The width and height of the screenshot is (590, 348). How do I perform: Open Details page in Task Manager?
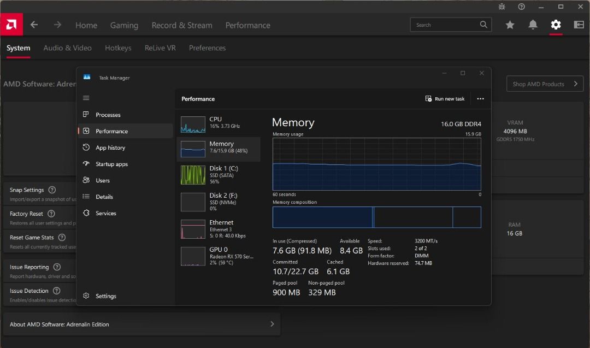pos(126,197)
